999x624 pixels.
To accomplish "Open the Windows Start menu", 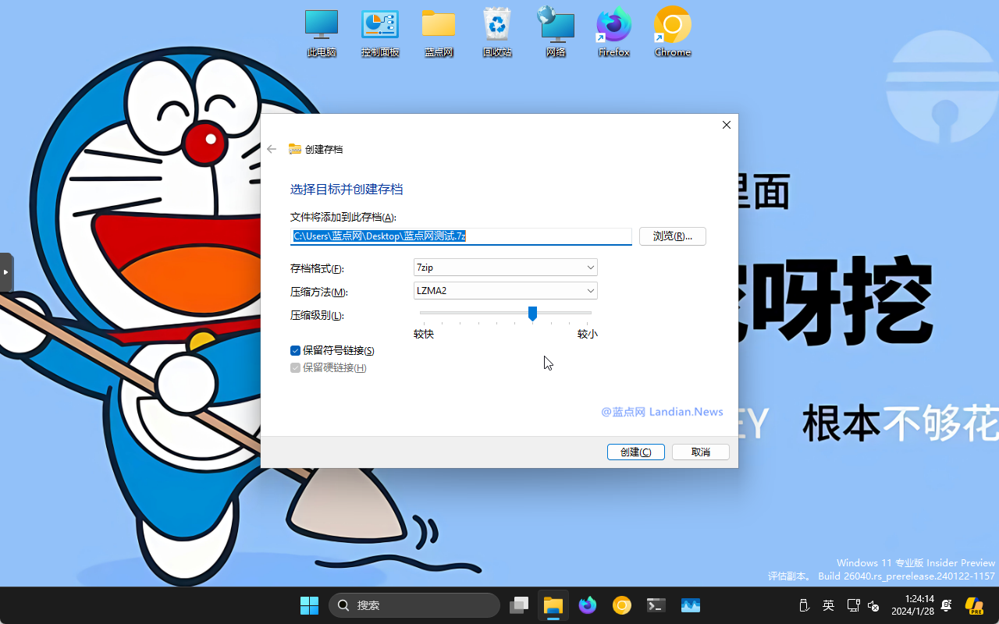I will (309, 605).
